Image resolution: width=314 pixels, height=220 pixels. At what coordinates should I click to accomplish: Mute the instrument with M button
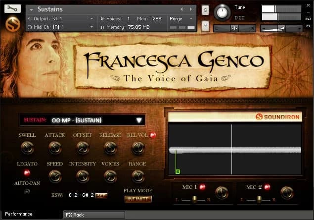click(x=205, y=26)
